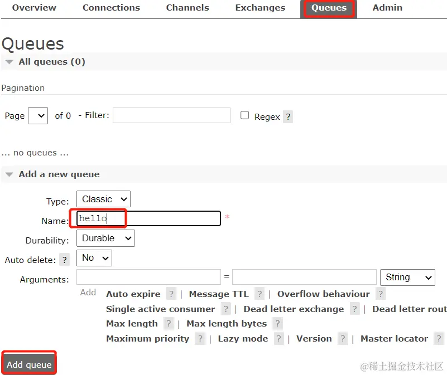Add the Overflow behaviour argument
The width and height of the screenshot is (447, 375).
[324, 294]
